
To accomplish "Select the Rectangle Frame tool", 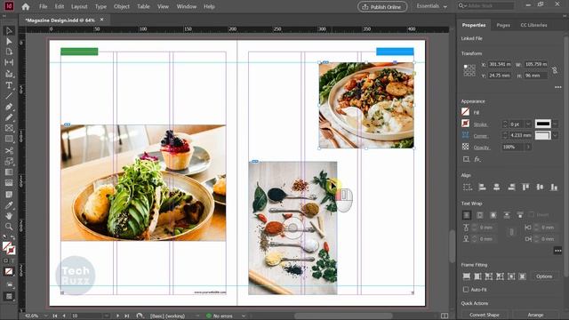I will [9, 128].
